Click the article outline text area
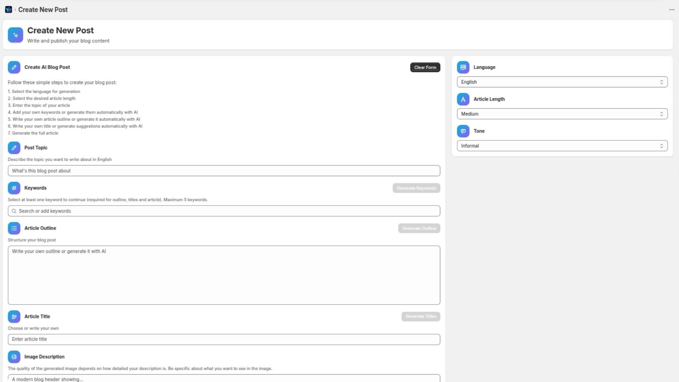Viewport: 679px width, 382px height. pyautogui.click(x=224, y=275)
